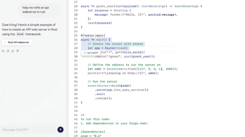Click '.route("/greet", post(greet_user));' on line 30
The width and height of the screenshot is (245, 137).
pyautogui.click(x=125, y=57)
